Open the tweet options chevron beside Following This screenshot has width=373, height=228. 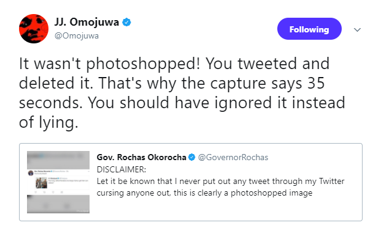point(357,29)
